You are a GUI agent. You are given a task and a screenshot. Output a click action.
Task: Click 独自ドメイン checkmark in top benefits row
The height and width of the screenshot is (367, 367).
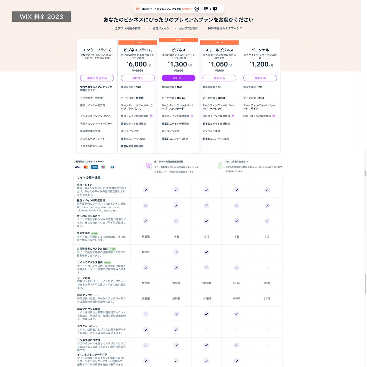150,29
